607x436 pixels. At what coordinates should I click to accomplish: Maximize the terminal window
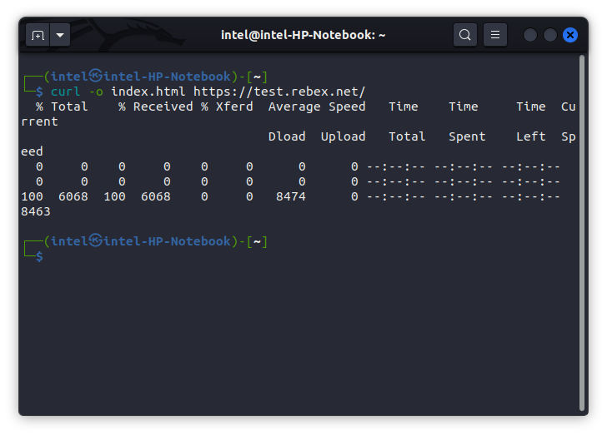(550, 35)
